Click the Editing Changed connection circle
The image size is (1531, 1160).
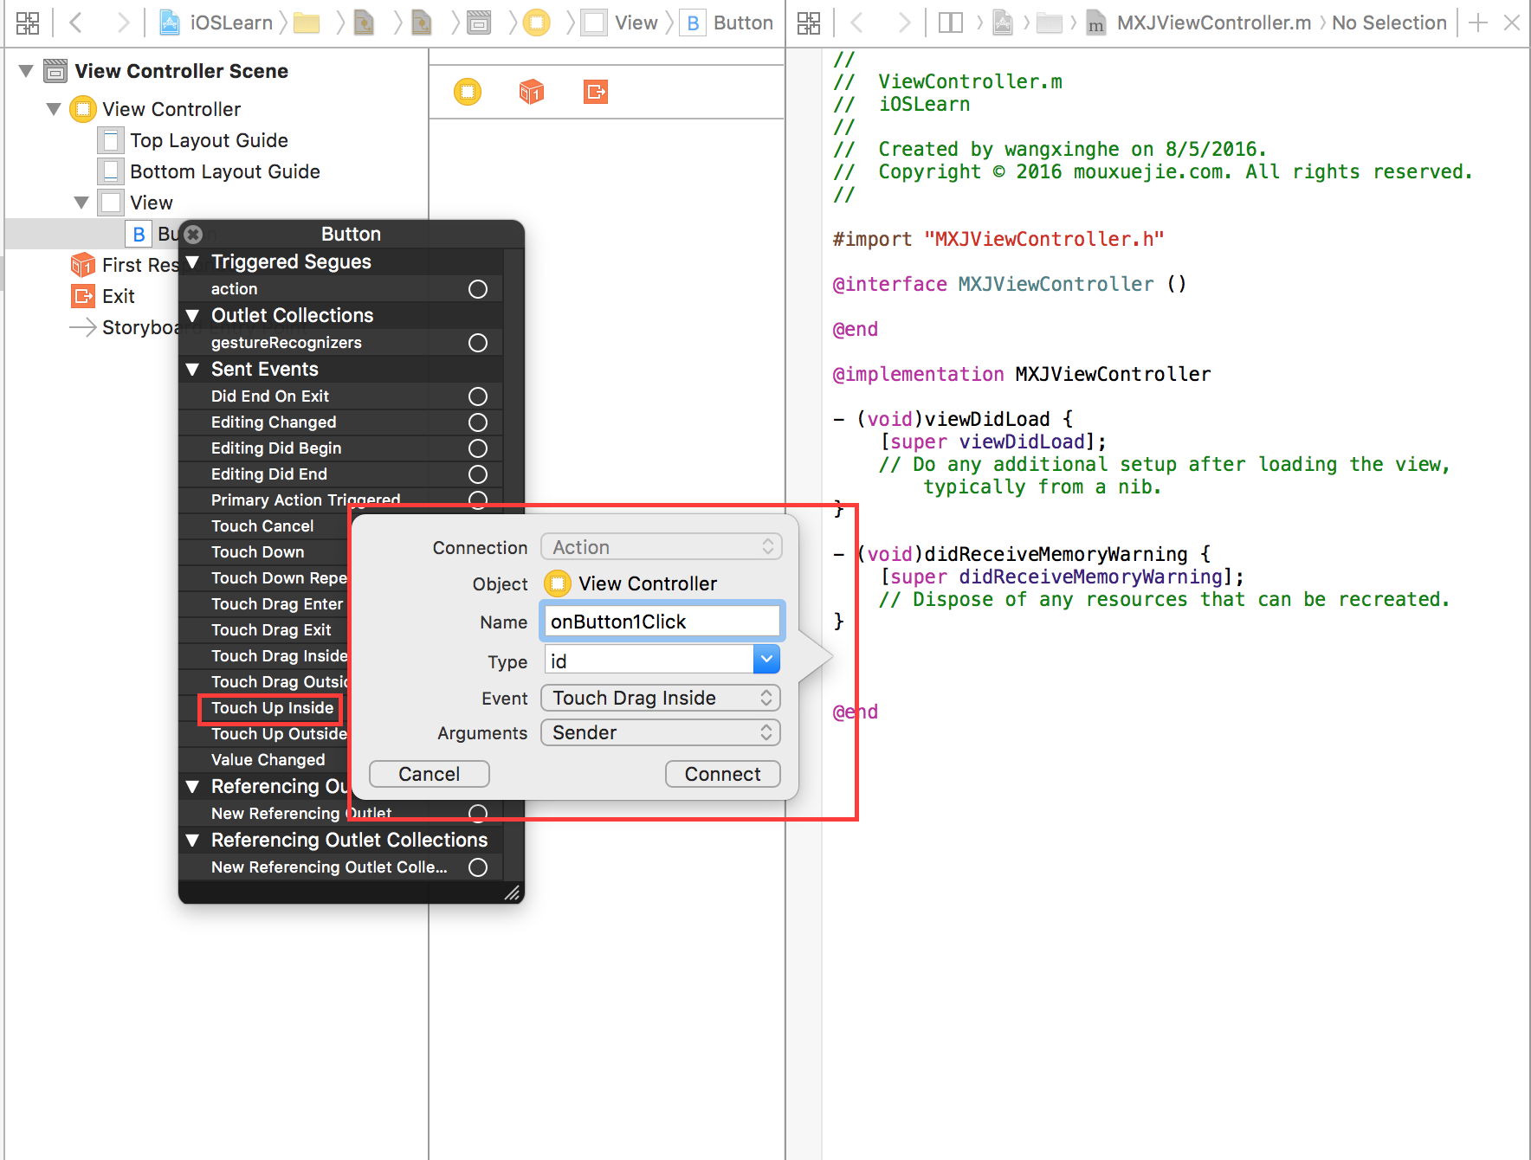point(478,422)
